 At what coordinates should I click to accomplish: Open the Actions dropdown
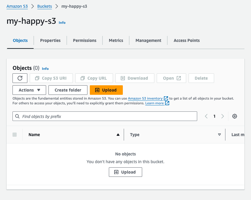tap(29, 90)
